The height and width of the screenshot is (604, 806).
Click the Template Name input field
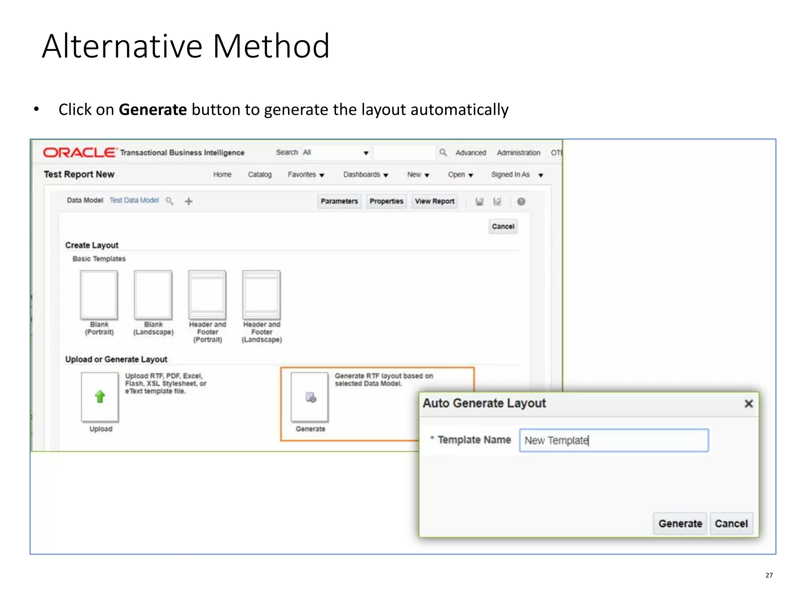coord(614,440)
